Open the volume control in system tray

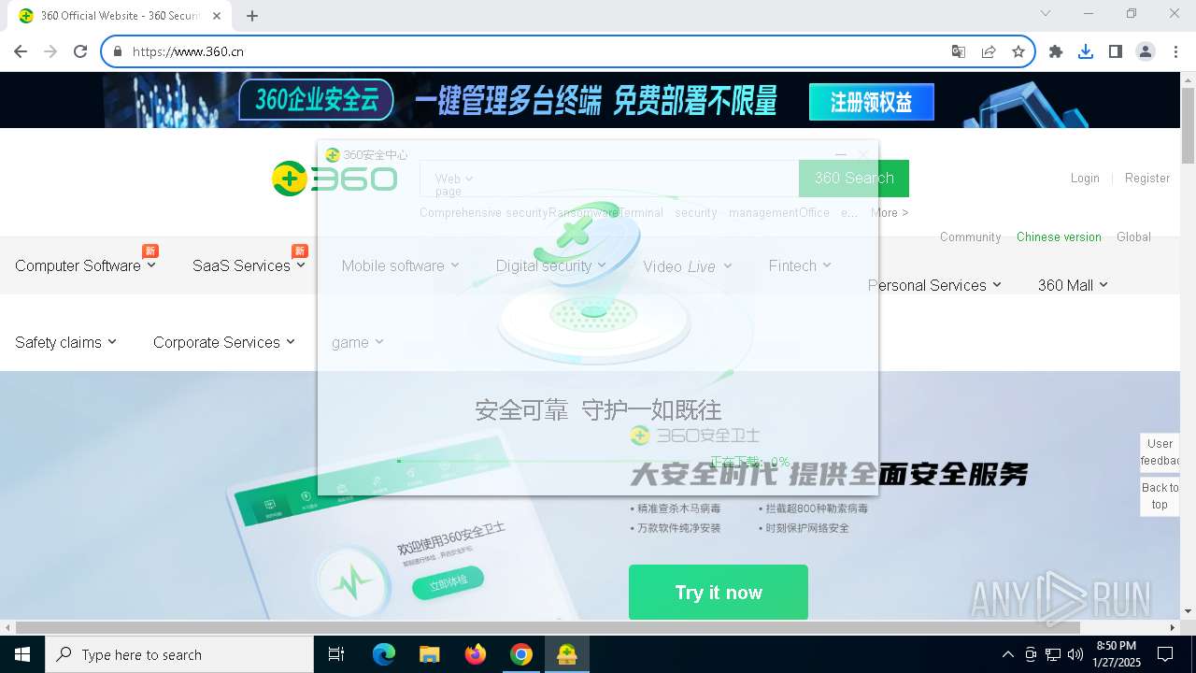pos(1075,654)
